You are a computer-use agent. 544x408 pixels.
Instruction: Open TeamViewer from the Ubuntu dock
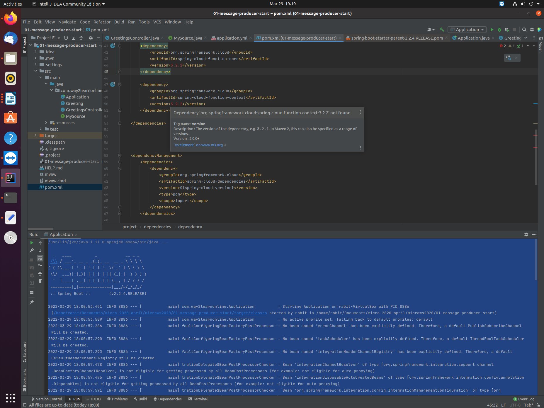[x=11, y=158]
